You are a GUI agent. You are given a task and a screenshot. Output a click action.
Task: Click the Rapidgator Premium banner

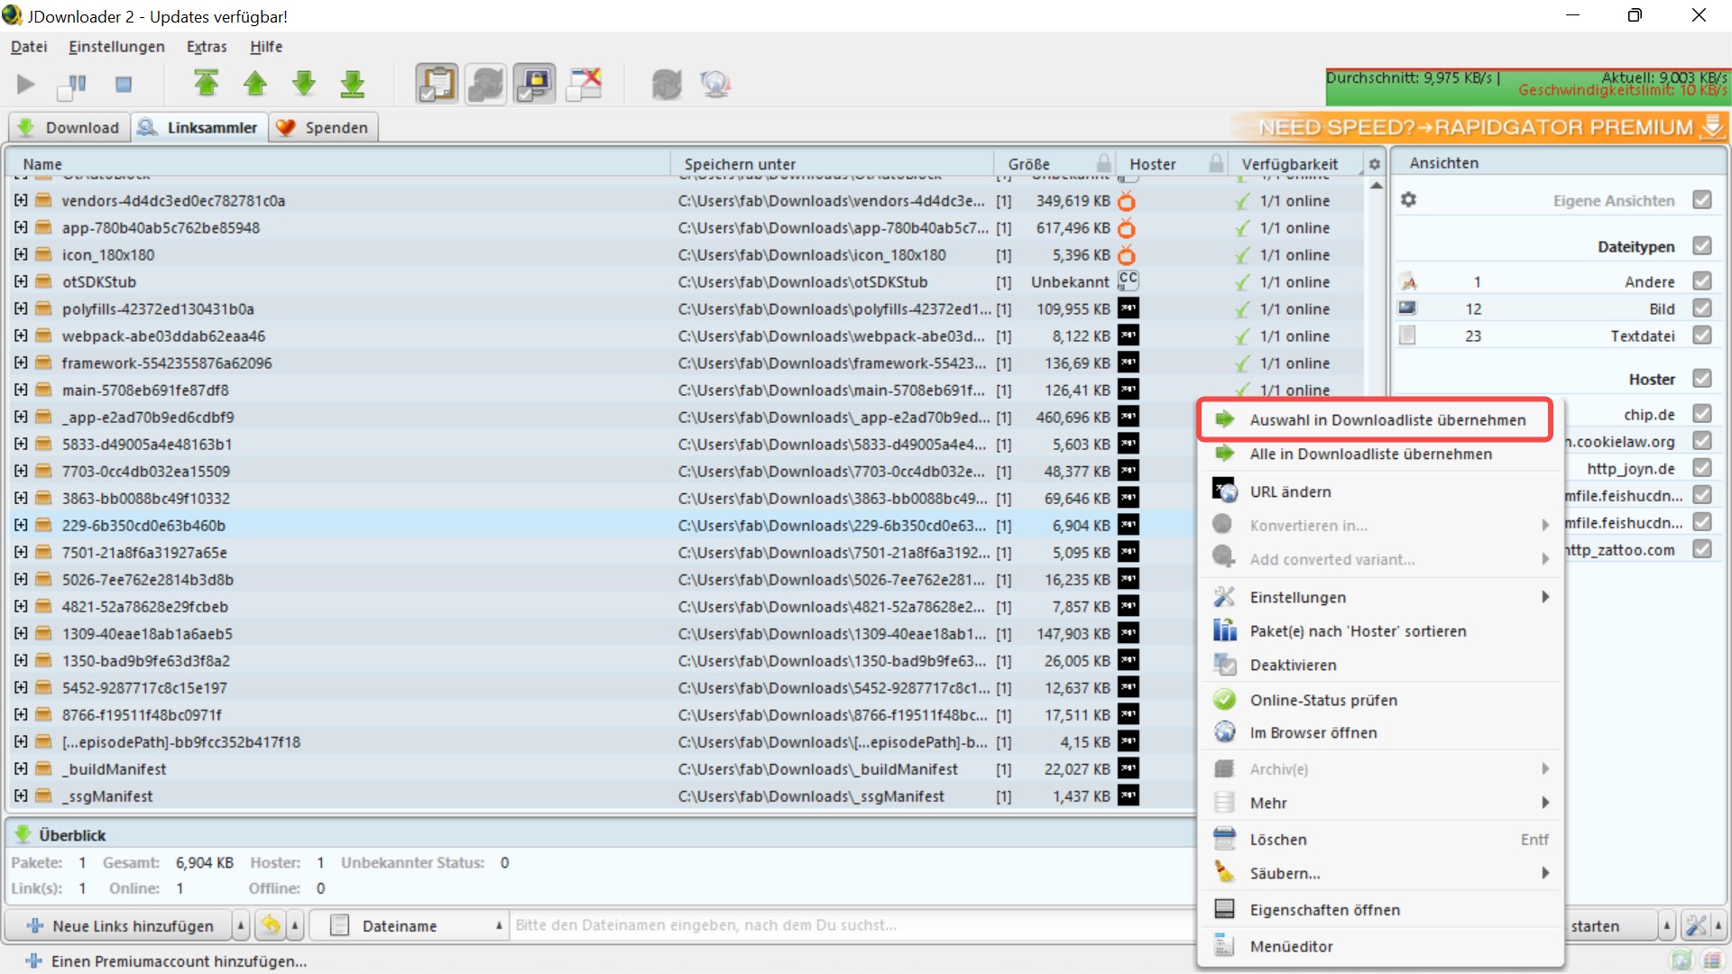[1479, 127]
